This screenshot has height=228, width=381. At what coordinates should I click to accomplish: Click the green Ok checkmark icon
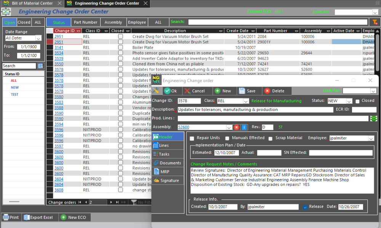[x=167, y=91]
